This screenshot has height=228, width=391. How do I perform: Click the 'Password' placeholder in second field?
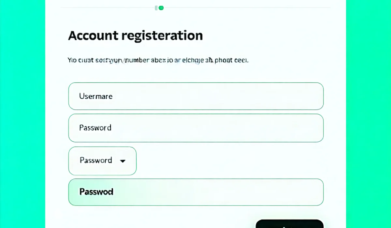point(95,128)
